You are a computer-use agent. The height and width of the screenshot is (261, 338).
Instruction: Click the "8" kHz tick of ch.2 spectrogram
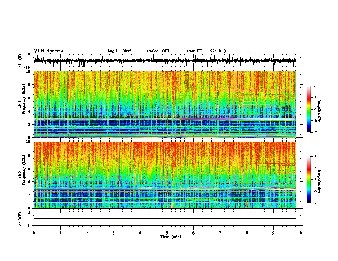tap(30, 155)
